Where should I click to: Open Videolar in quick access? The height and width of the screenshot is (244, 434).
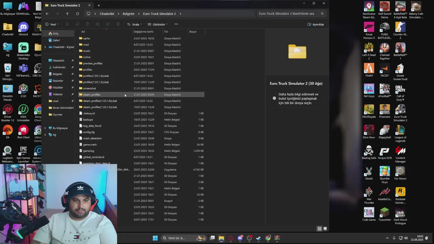click(58, 94)
